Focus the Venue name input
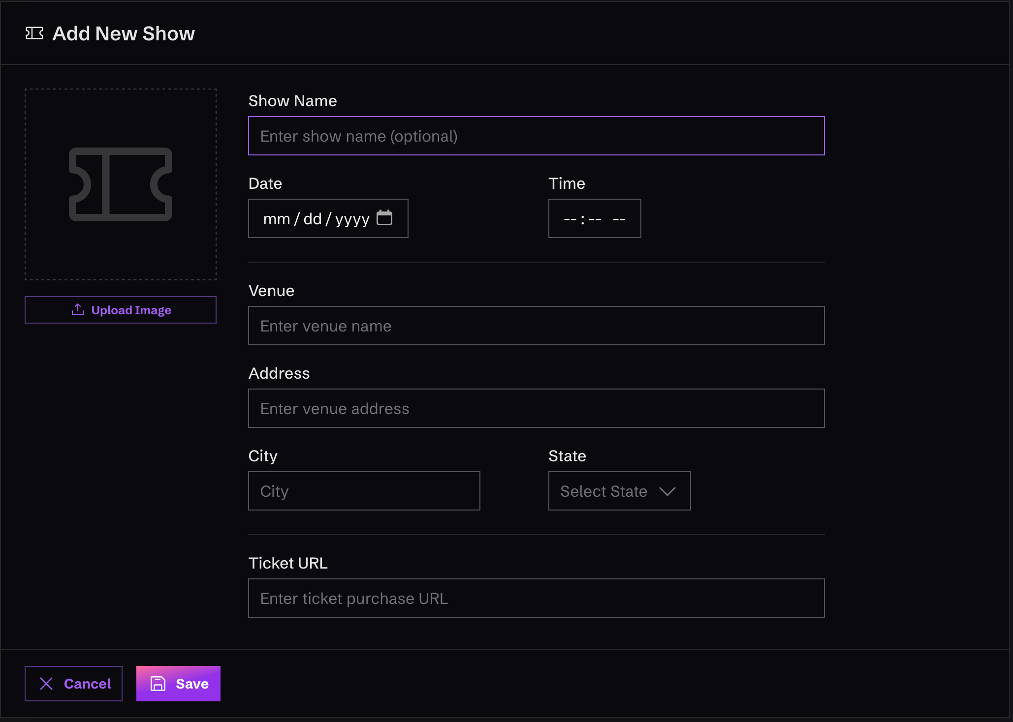Screen dimensions: 1013x722 [x=537, y=326]
